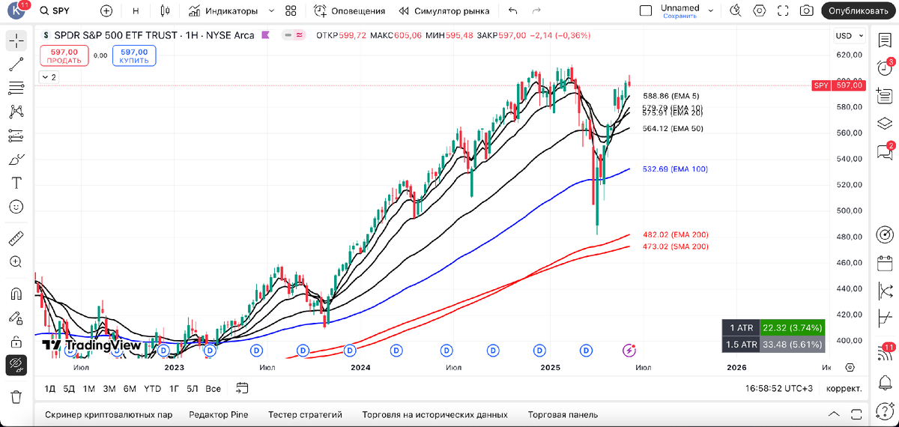Enter fullscreen mode
The height and width of the screenshot is (427, 899).
[783, 11]
